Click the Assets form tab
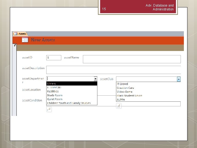The width and height of the screenshot is (197, 148). click(x=20, y=34)
